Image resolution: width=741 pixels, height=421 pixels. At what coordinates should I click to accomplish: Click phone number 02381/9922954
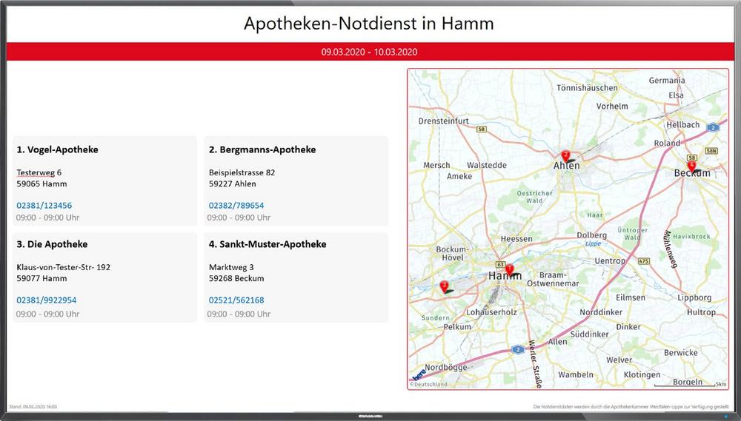47,300
